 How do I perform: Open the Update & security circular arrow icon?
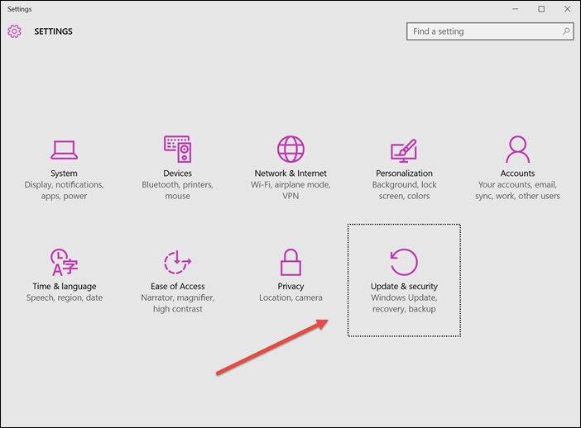tap(404, 262)
